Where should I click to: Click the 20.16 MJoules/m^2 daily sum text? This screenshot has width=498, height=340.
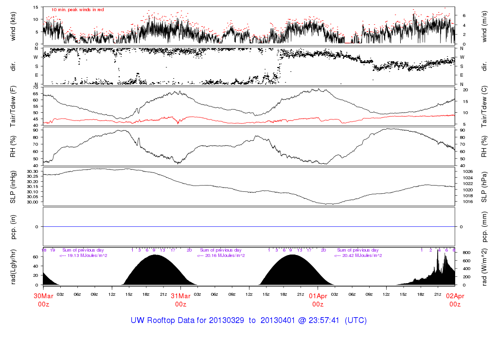tap(221, 255)
